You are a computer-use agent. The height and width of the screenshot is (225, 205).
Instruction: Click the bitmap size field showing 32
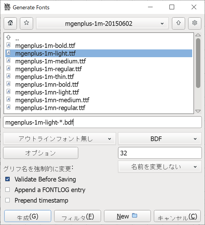coord(160,153)
